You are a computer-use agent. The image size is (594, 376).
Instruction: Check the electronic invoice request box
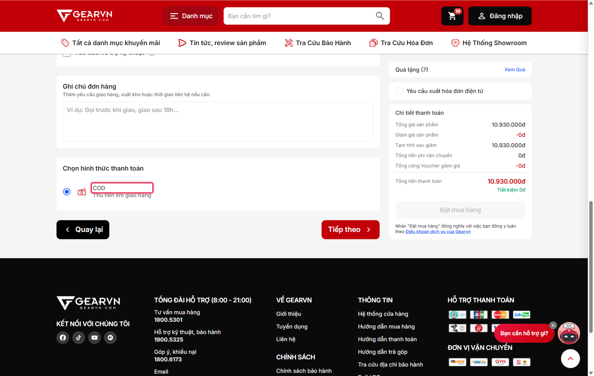(x=400, y=91)
